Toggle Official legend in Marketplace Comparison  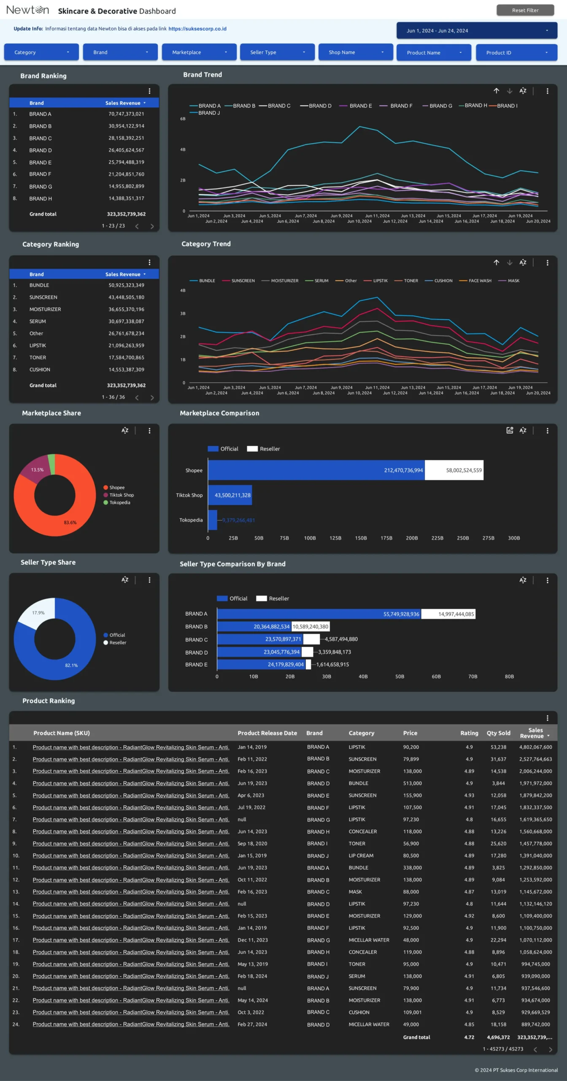[x=223, y=448]
